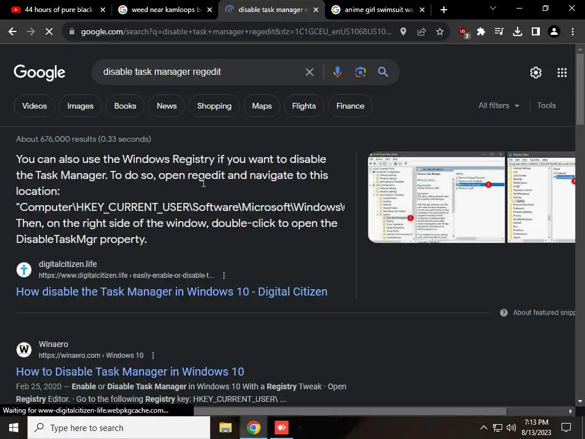Filter results by Finance
Image resolution: width=585 pixels, height=439 pixels.
click(x=350, y=106)
